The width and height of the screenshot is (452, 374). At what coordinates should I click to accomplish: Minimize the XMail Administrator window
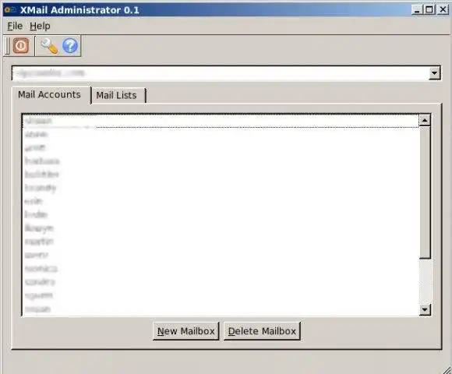click(417, 10)
